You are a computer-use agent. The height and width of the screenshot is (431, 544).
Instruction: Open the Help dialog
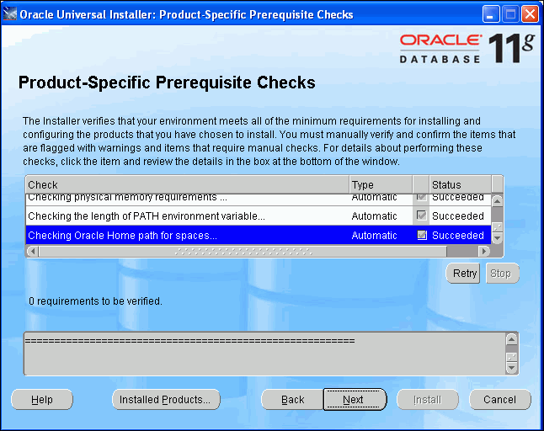[42, 400]
